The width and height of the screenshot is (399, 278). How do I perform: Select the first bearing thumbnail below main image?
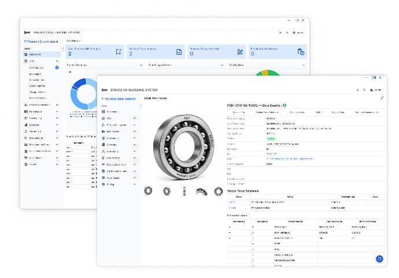(148, 191)
